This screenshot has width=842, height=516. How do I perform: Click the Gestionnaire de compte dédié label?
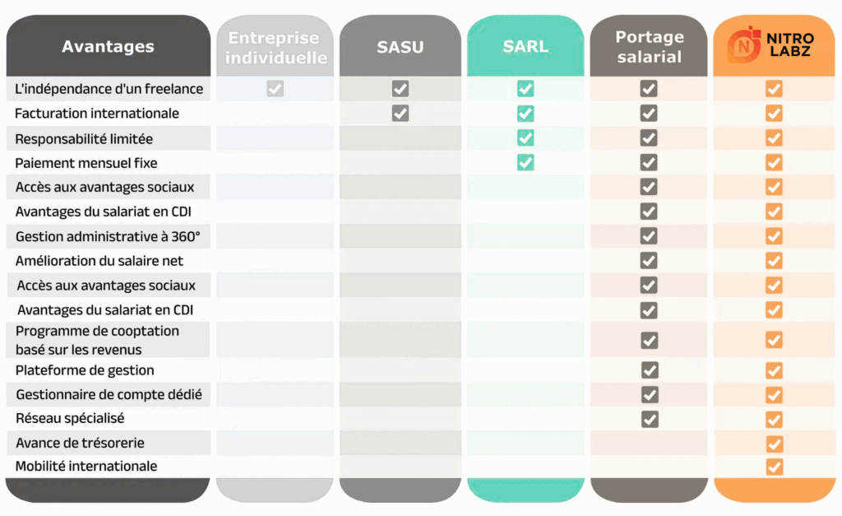(109, 395)
